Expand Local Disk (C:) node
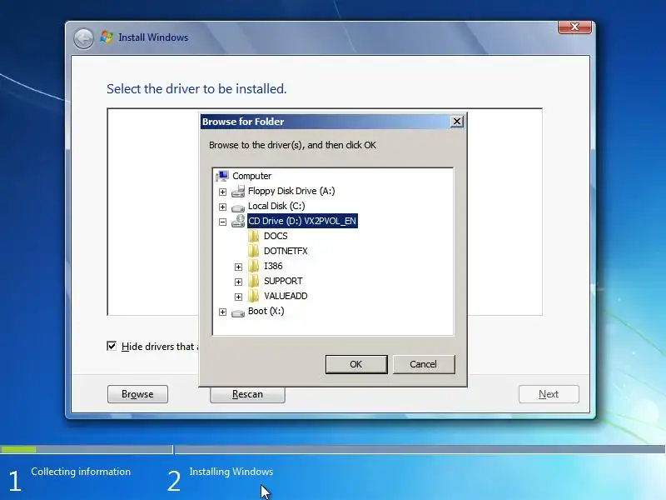The height and width of the screenshot is (500, 666). (222, 207)
